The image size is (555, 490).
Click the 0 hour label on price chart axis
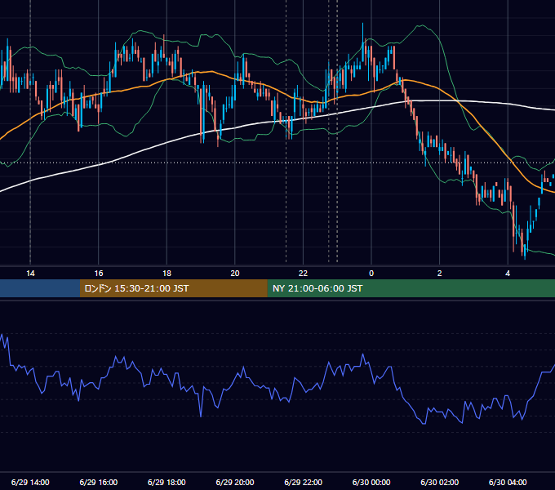(x=371, y=274)
